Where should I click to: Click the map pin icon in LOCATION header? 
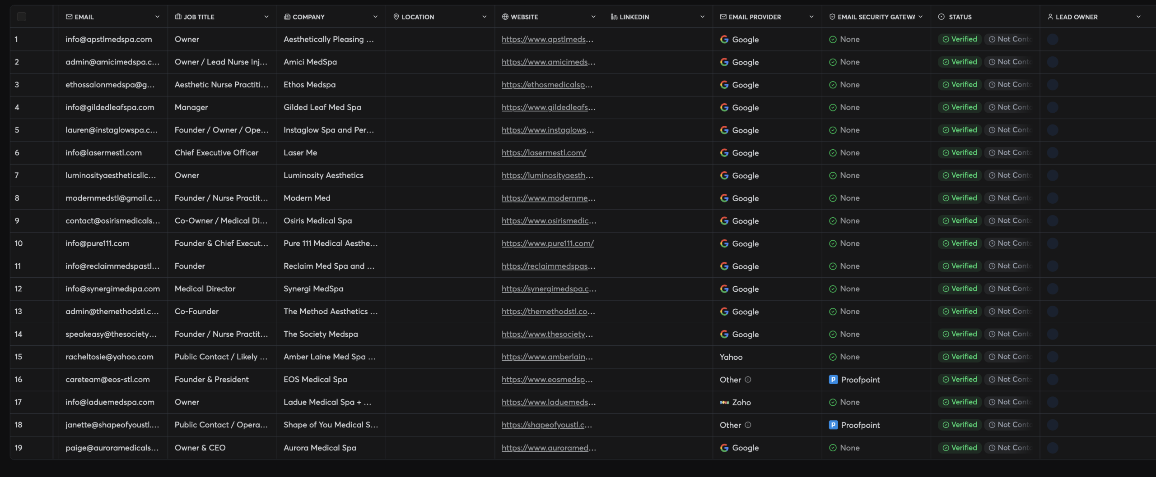(396, 17)
